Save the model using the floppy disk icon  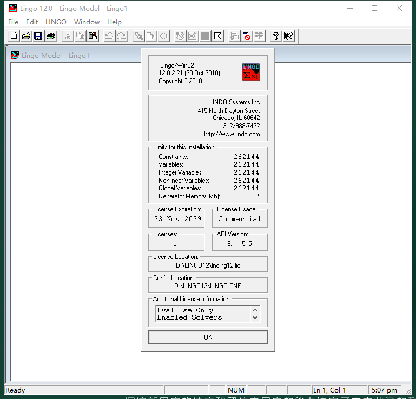[x=38, y=36]
